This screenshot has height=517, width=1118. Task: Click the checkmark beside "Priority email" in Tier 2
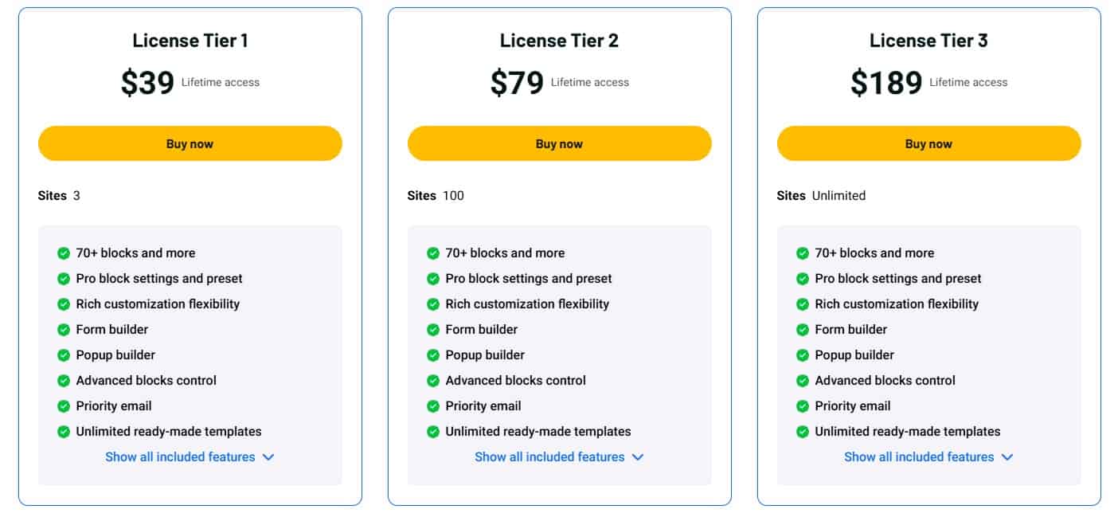click(x=432, y=405)
